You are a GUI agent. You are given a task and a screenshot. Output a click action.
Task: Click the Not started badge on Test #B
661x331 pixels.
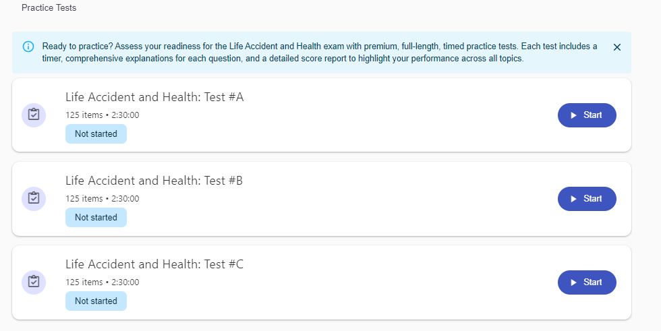pyautogui.click(x=96, y=218)
